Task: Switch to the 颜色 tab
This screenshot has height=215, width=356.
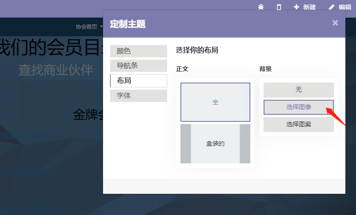Action: (138, 51)
